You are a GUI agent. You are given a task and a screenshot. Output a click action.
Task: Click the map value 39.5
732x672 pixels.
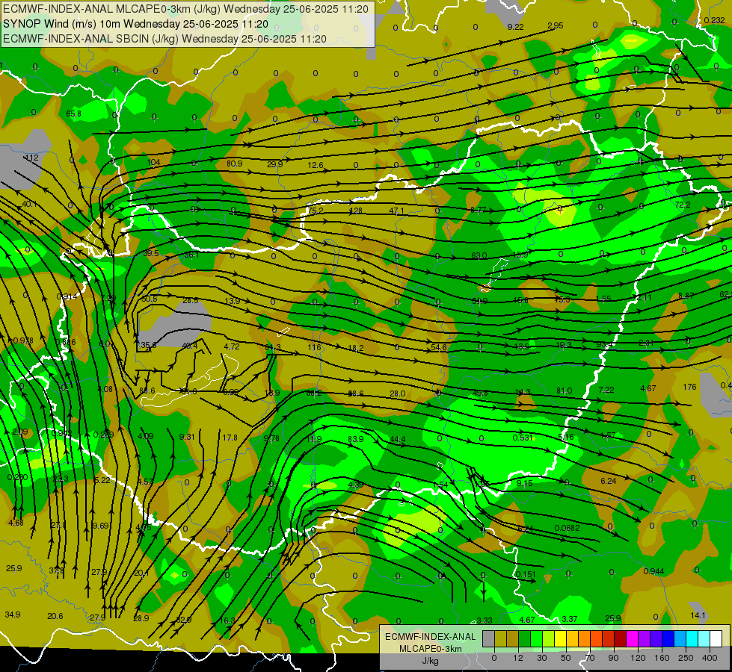151,253
